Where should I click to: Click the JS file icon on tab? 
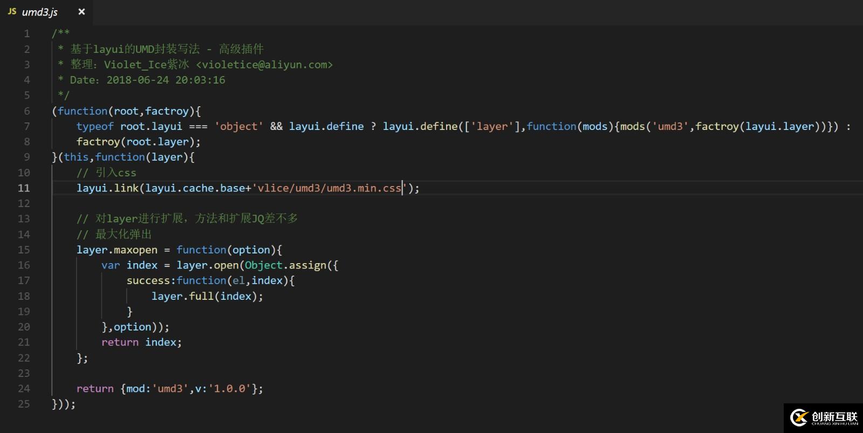(x=12, y=11)
